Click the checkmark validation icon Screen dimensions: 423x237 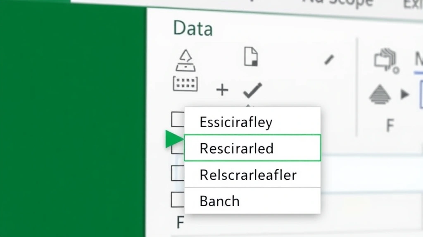coord(252,90)
